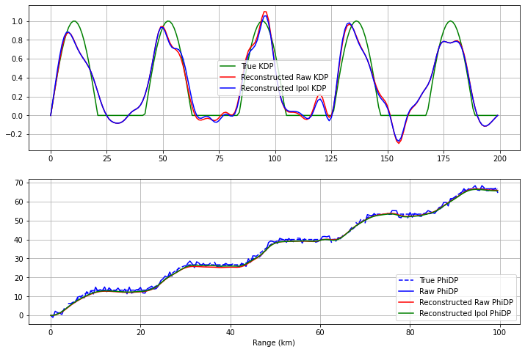Click green line swatch beside True KDP
Screen dimensions: 525x352
click(228, 66)
